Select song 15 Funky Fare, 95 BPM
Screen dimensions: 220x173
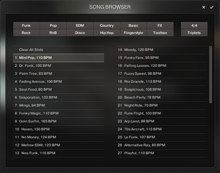161,58
